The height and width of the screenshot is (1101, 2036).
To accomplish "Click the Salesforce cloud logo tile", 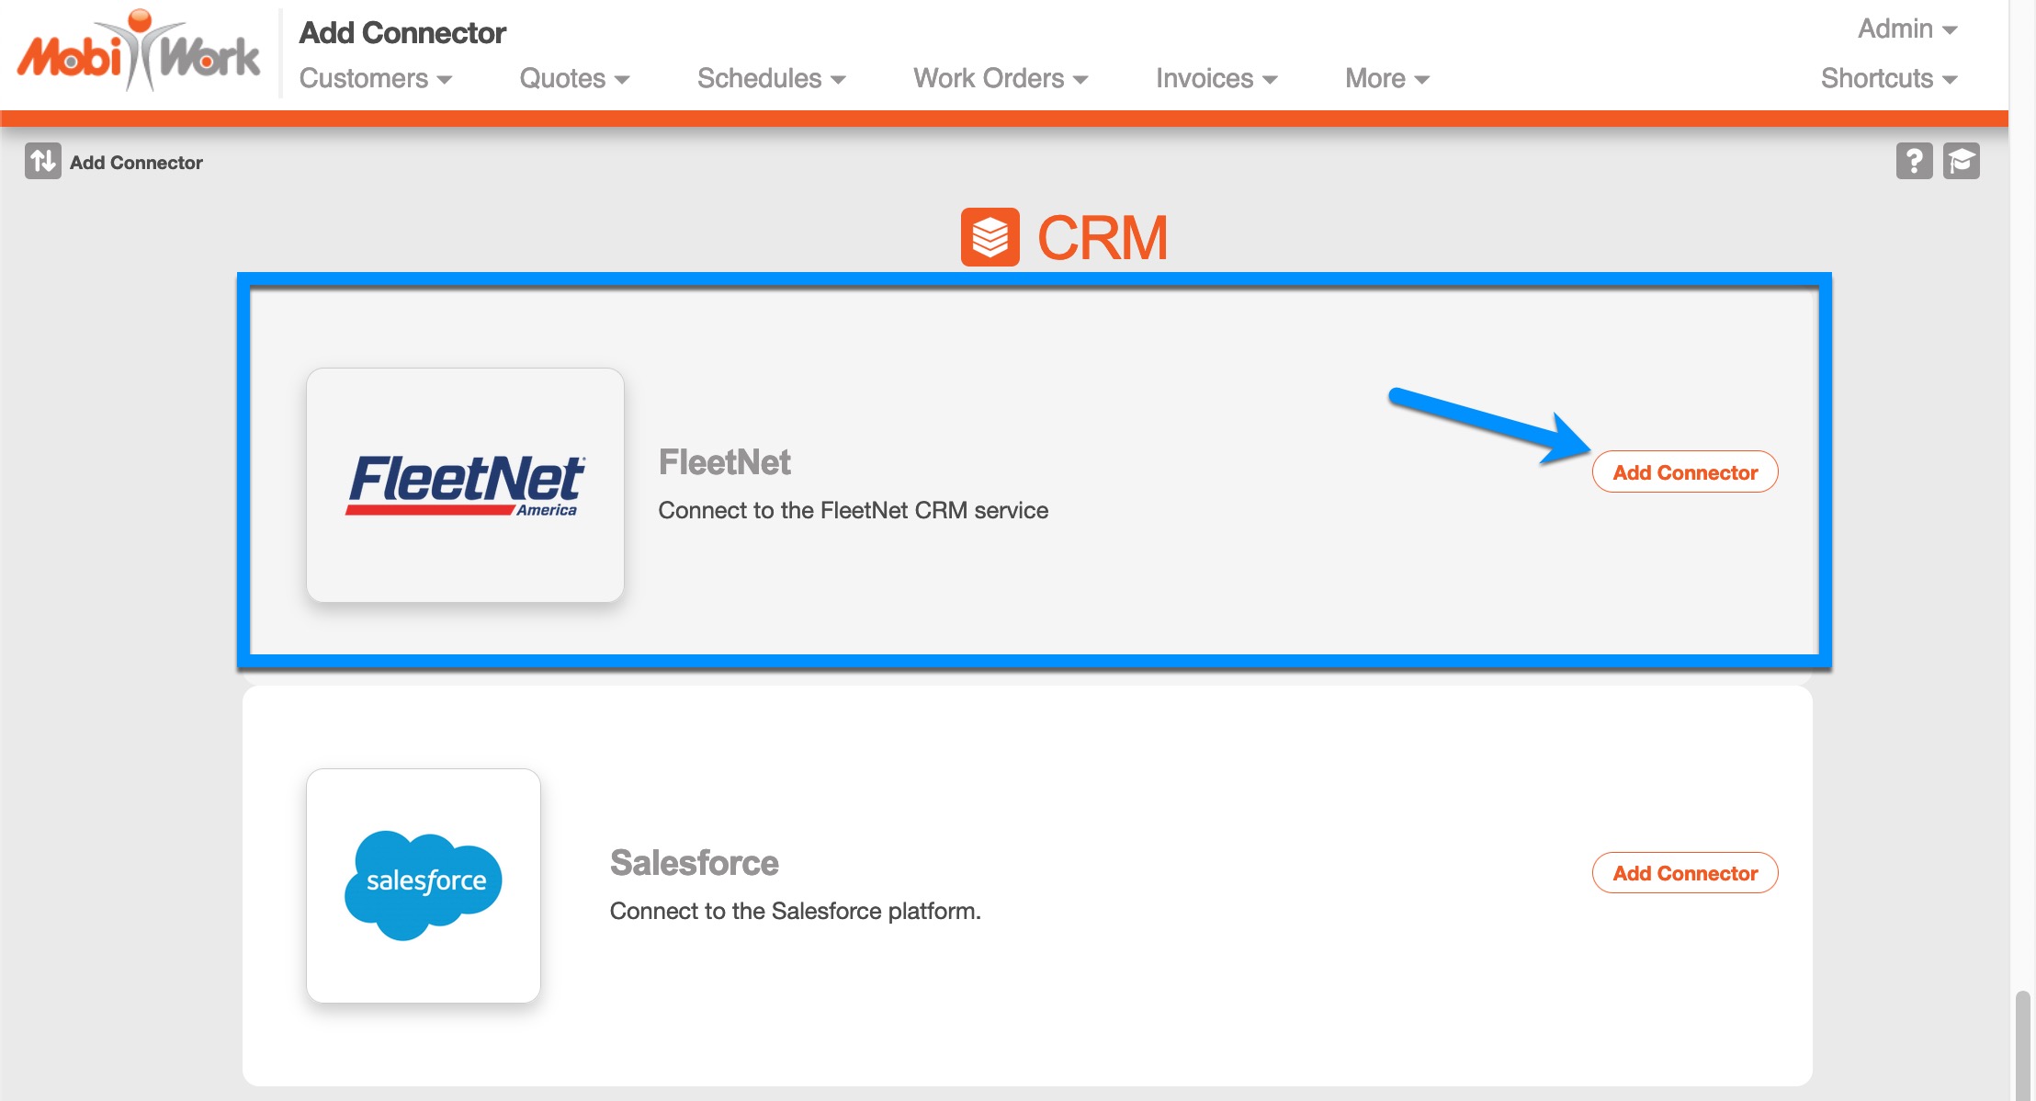I will click(424, 885).
